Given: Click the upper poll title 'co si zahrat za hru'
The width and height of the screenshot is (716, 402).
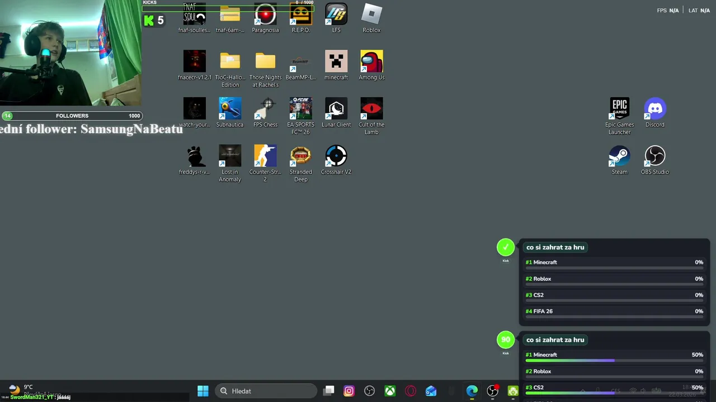Looking at the screenshot, I should 555,247.
